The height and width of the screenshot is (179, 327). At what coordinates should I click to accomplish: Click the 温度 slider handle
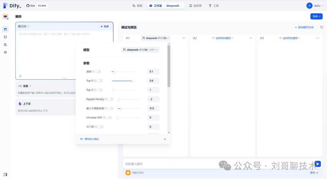coord(114,72)
